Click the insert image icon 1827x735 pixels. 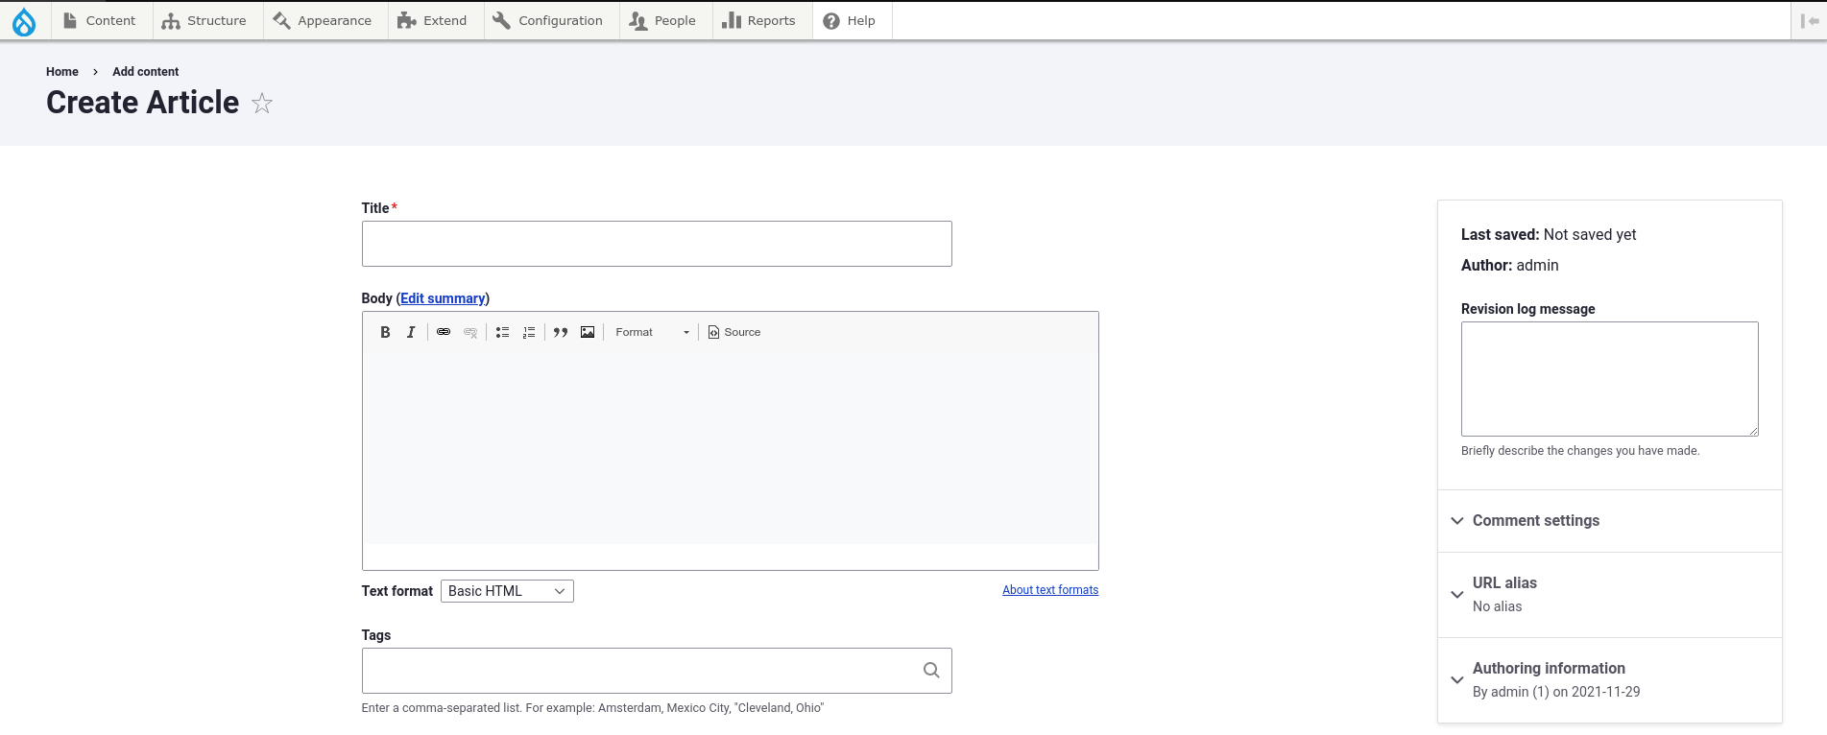click(588, 332)
